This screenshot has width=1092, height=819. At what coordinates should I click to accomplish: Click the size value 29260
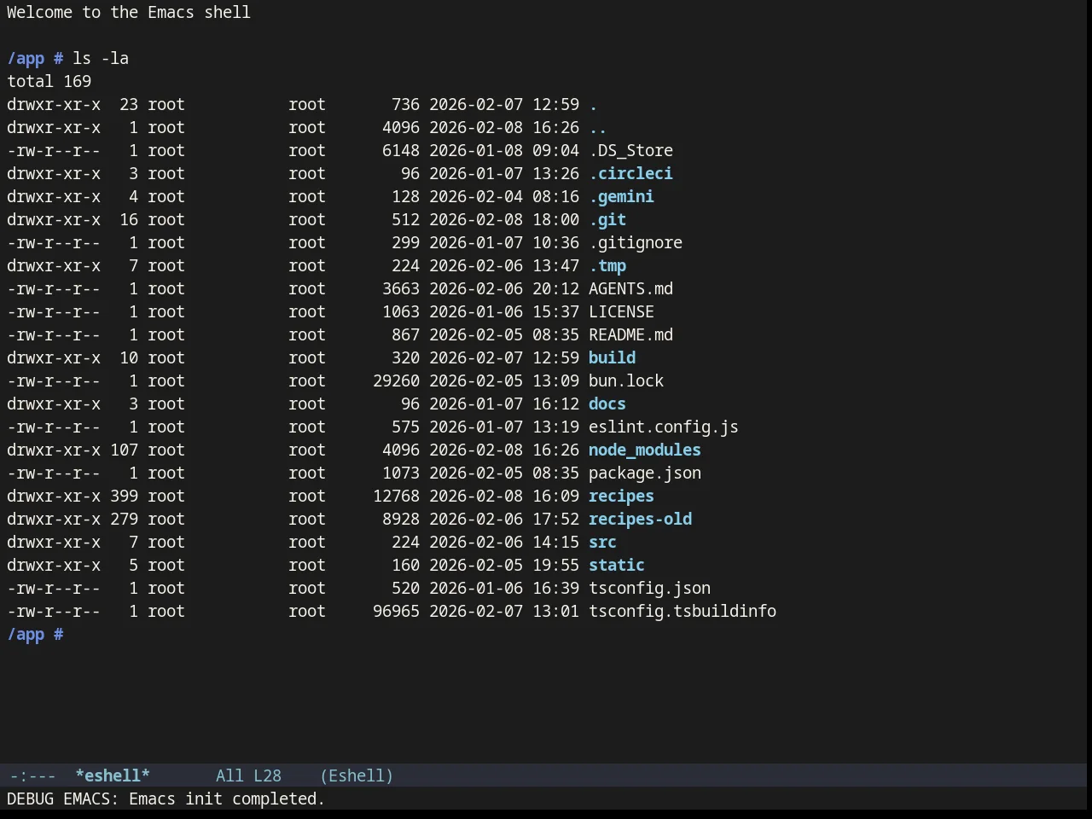click(396, 380)
